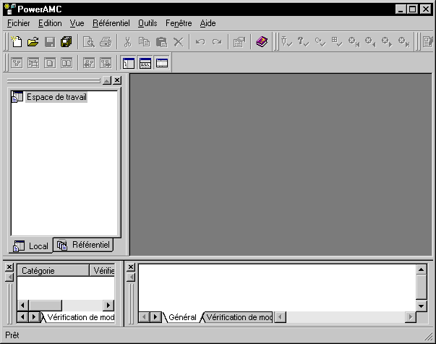The width and height of the screenshot is (436, 344).
Task: Click the clipboard Paste icon
Action: pyautogui.click(x=161, y=42)
